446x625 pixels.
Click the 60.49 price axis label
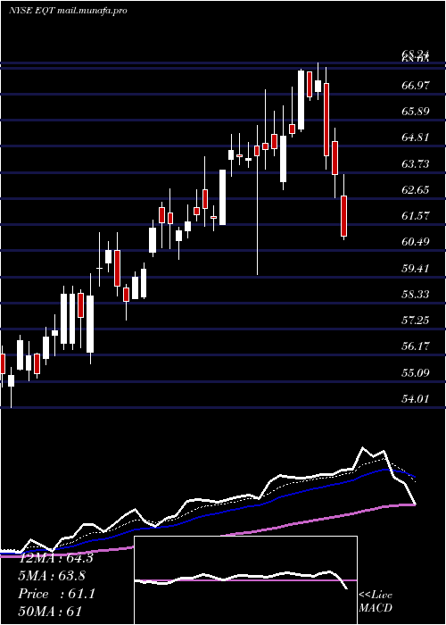(x=416, y=242)
